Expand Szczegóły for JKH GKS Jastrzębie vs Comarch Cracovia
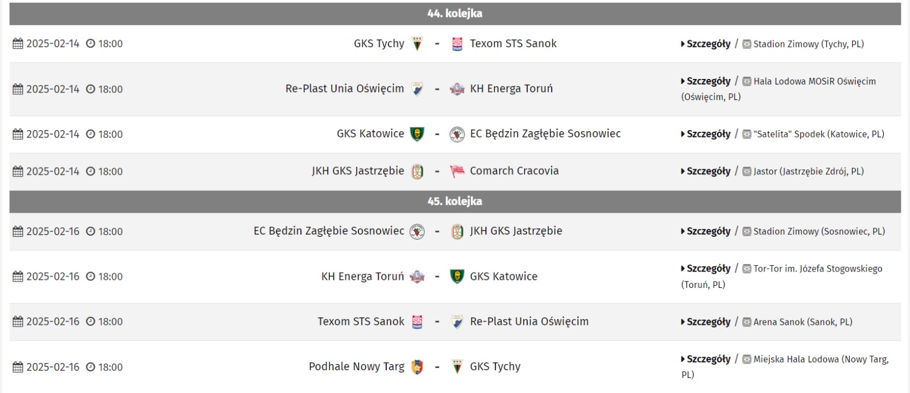 click(706, 171)
